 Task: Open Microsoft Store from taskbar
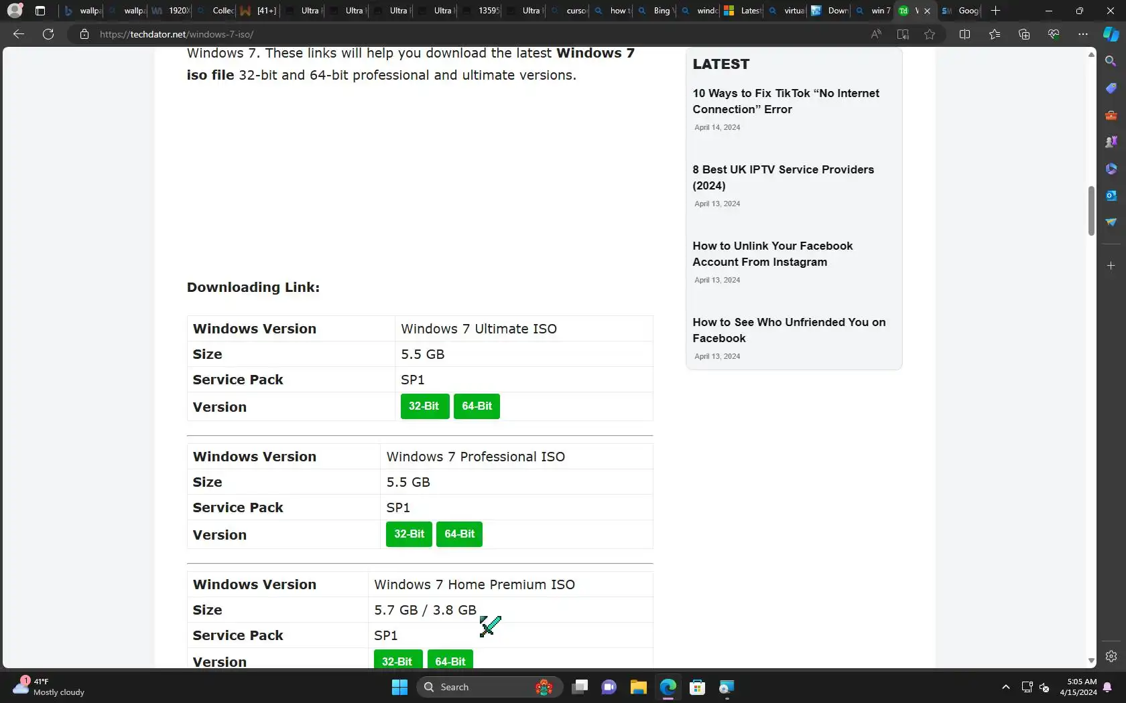tap(697, 687)
